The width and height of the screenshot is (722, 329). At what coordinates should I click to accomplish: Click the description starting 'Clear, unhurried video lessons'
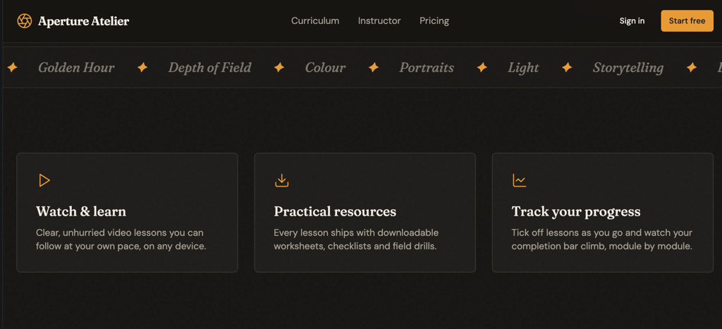121,240
